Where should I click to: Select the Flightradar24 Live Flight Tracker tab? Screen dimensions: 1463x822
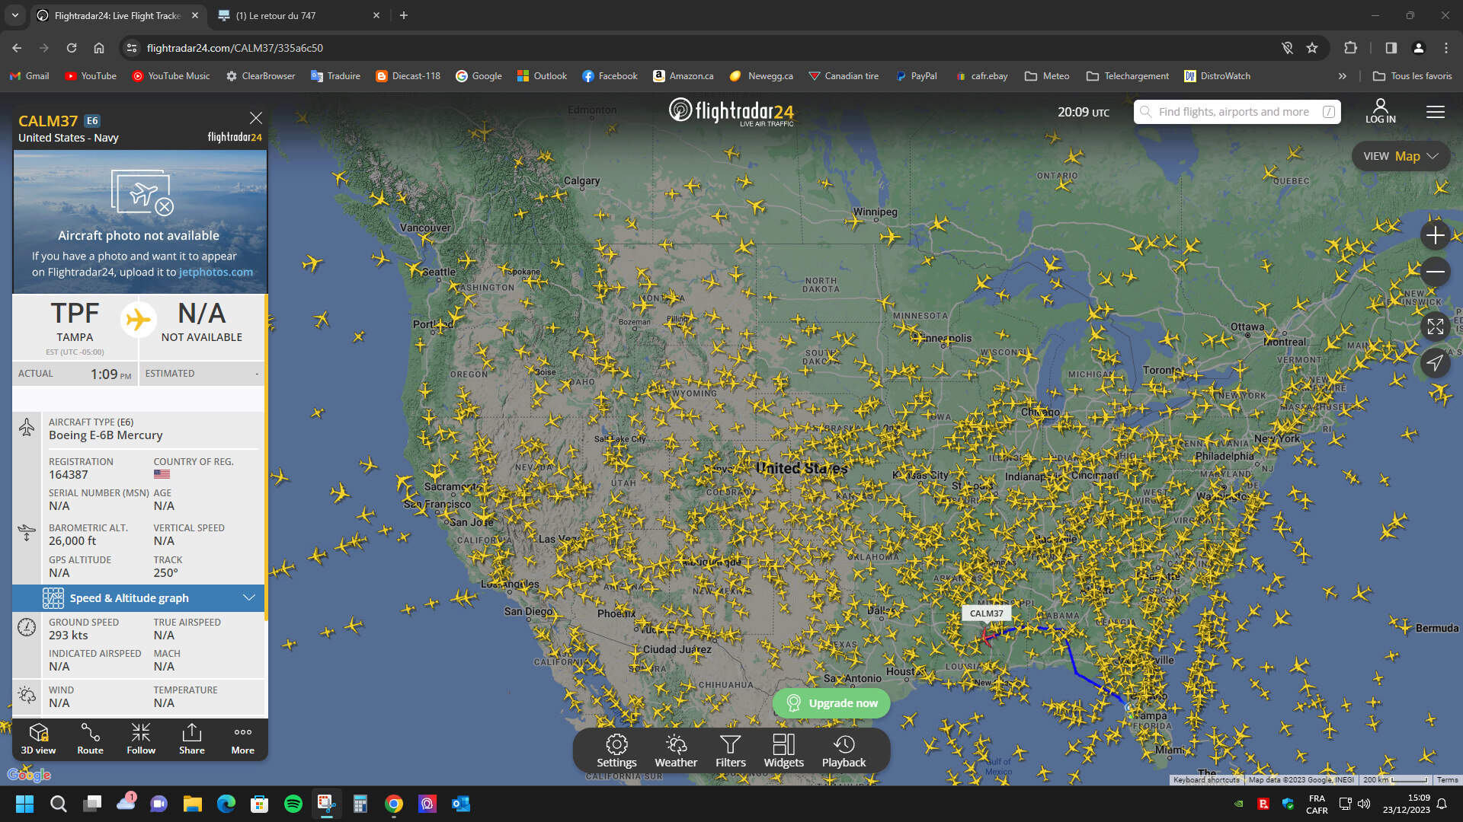(118, 15)
